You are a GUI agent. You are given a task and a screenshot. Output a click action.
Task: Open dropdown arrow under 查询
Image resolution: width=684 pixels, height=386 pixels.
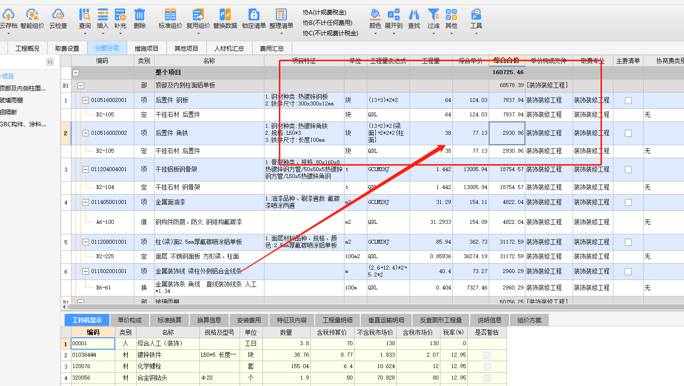[85, 34]
